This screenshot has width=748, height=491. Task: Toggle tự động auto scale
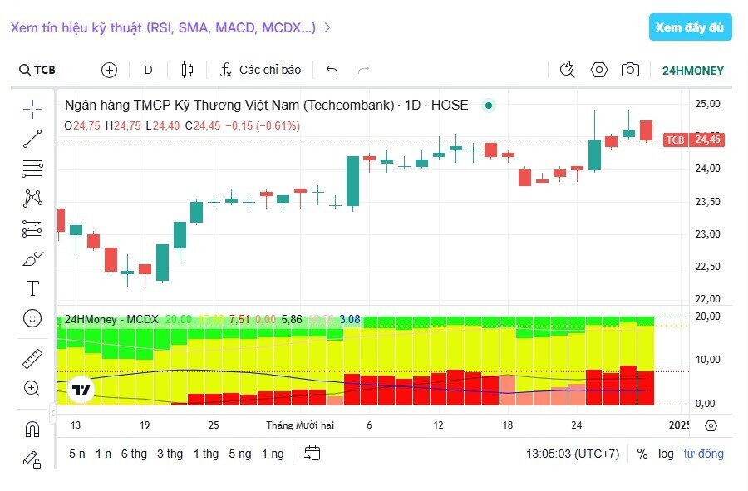point(704,454)
